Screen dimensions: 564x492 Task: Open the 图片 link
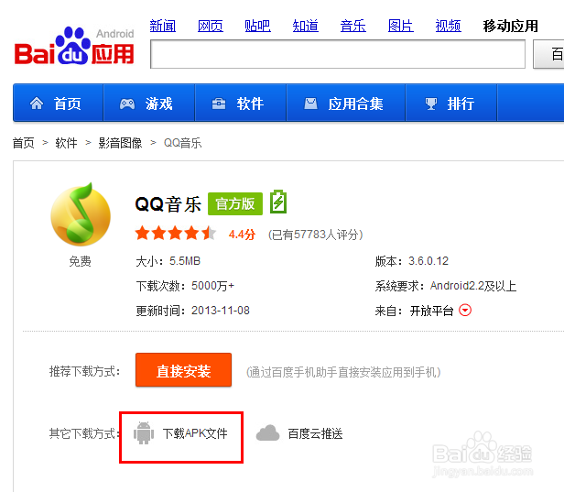[401, 26]
